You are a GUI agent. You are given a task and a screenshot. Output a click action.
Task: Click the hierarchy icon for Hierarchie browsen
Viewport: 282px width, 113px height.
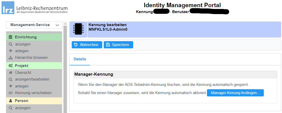click(x=11, y=58)
